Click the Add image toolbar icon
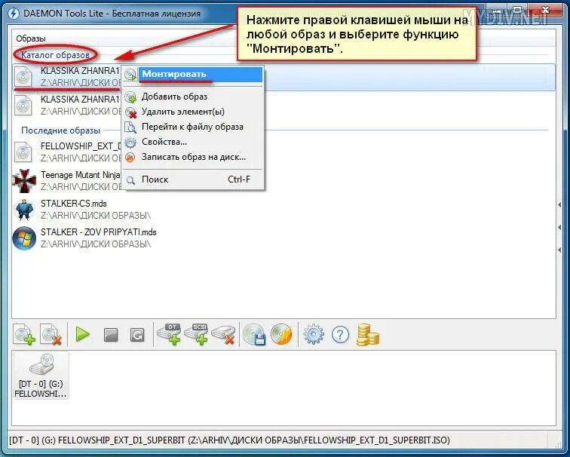 (24, 334)
